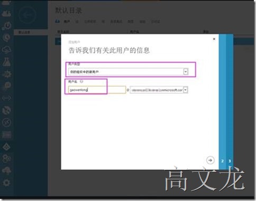Open settings gear at the sidebar bottom
Screen dimensions: 256x201
[x=7, y=183]
